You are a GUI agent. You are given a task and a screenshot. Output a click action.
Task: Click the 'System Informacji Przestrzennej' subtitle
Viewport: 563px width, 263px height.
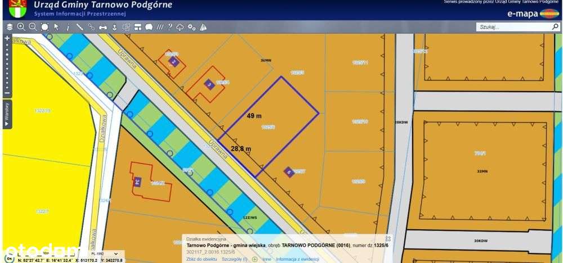click(80, 13)
